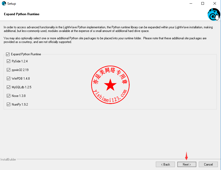Deselect the MySQLdb 1.2.5 checkbox
The image size is (221, 170).
point(8,87)
